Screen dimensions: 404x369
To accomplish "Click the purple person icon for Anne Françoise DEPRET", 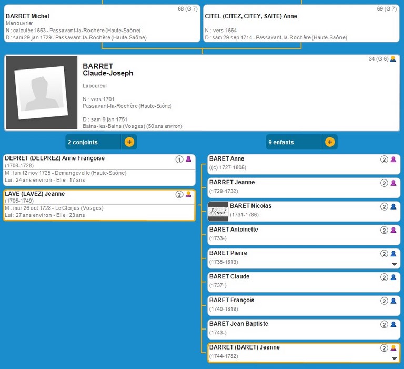I will click(188, 159).
